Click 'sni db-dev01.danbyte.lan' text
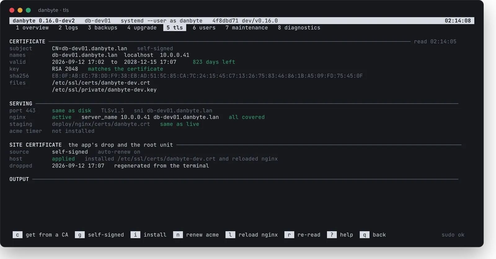This screenshot has width=496, height=259. pos(173,111)
